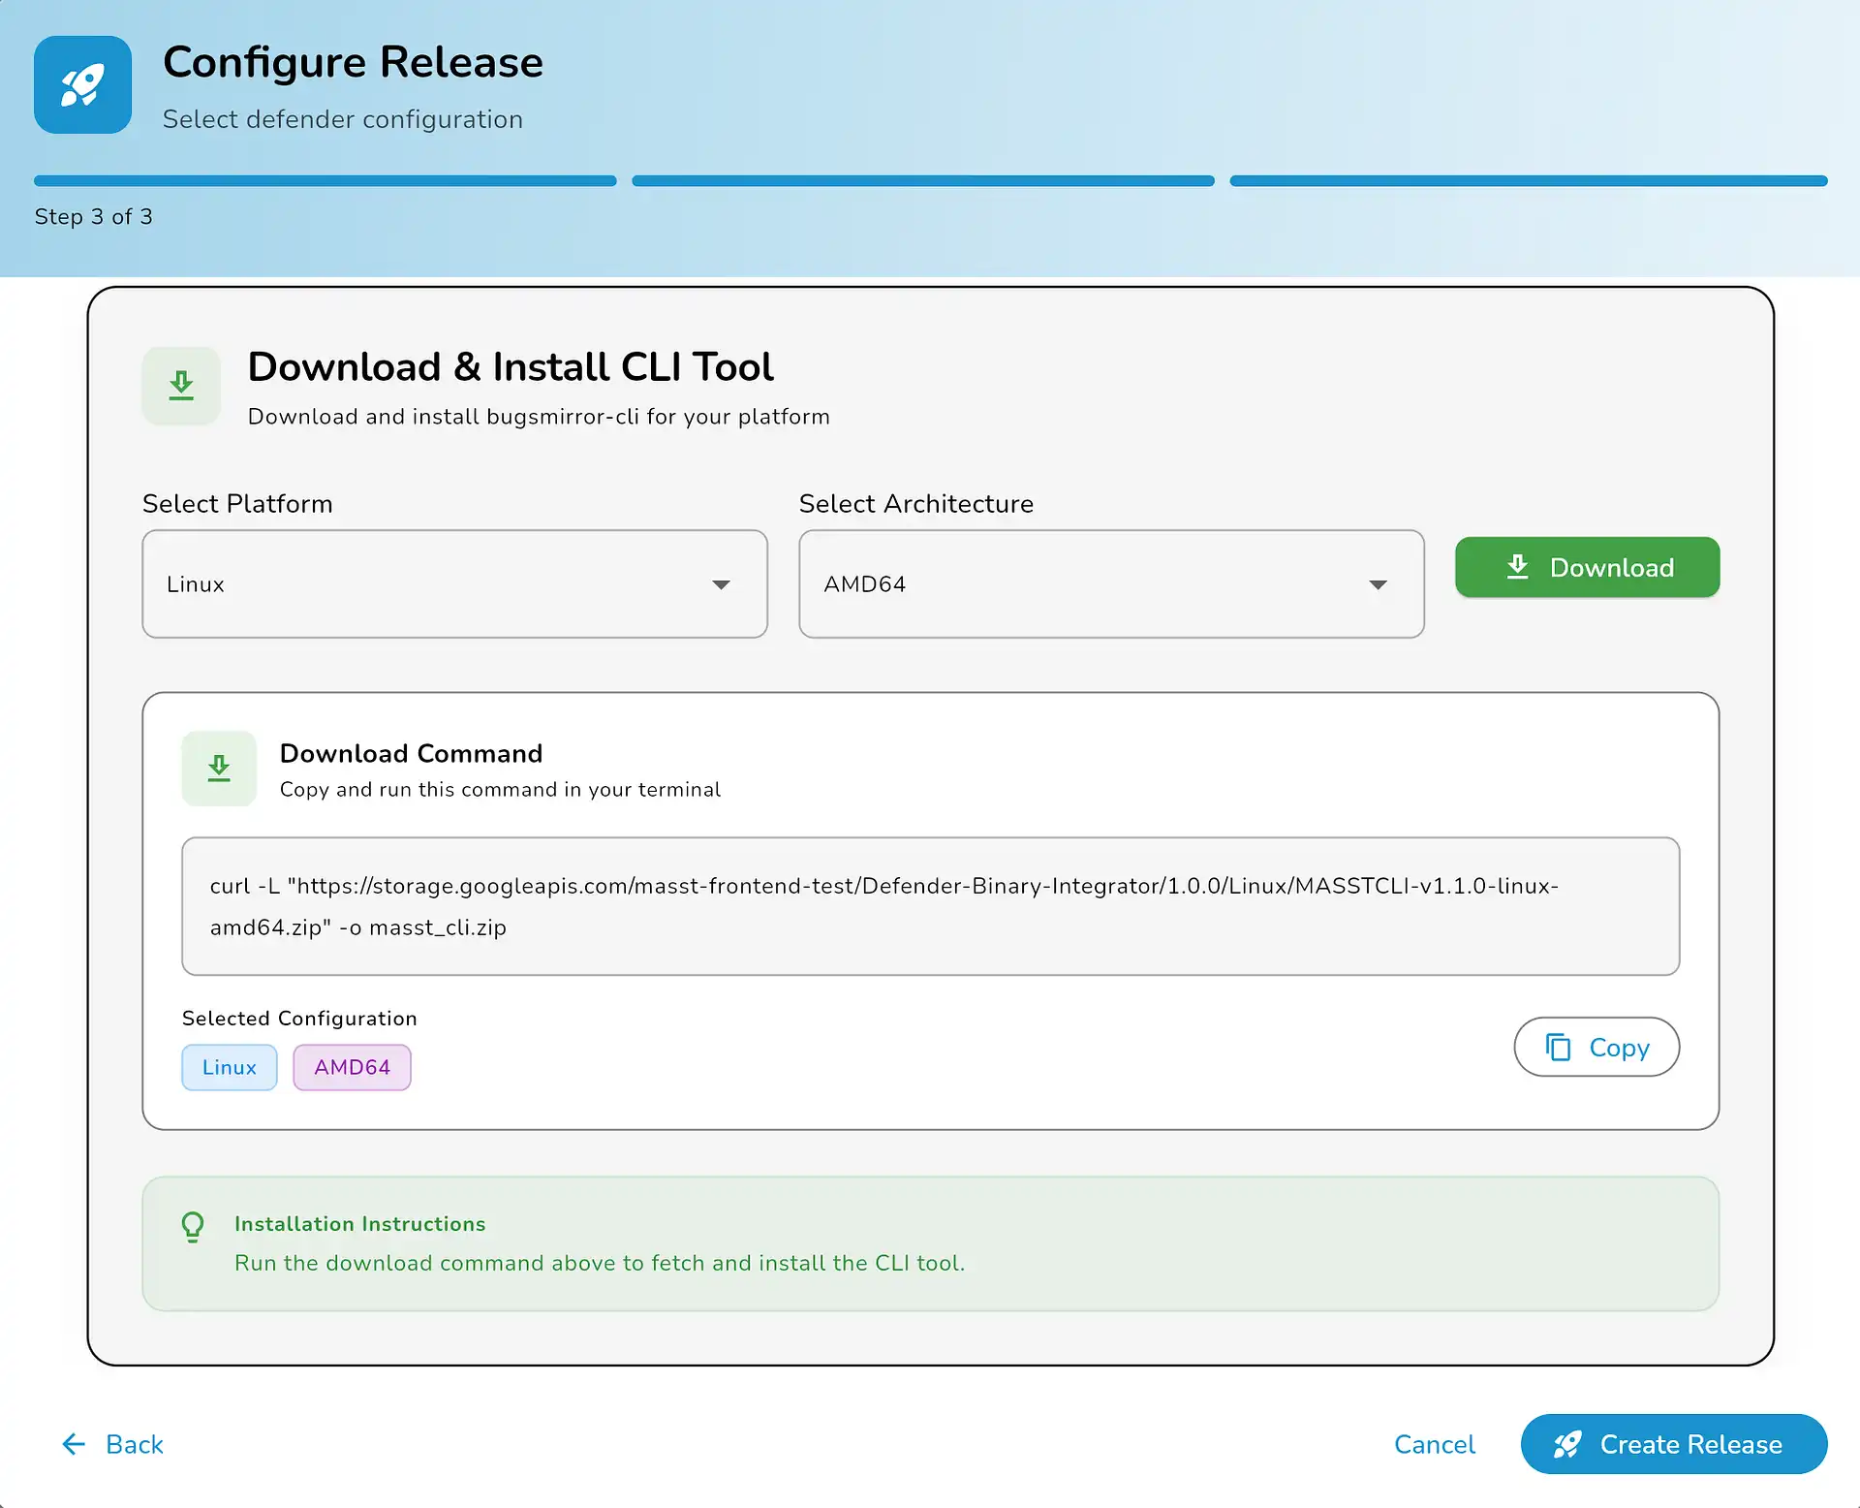Click the third progress bar segment
Image resolution: width=1860 pixels, height=1508 pixels.
1529,181
